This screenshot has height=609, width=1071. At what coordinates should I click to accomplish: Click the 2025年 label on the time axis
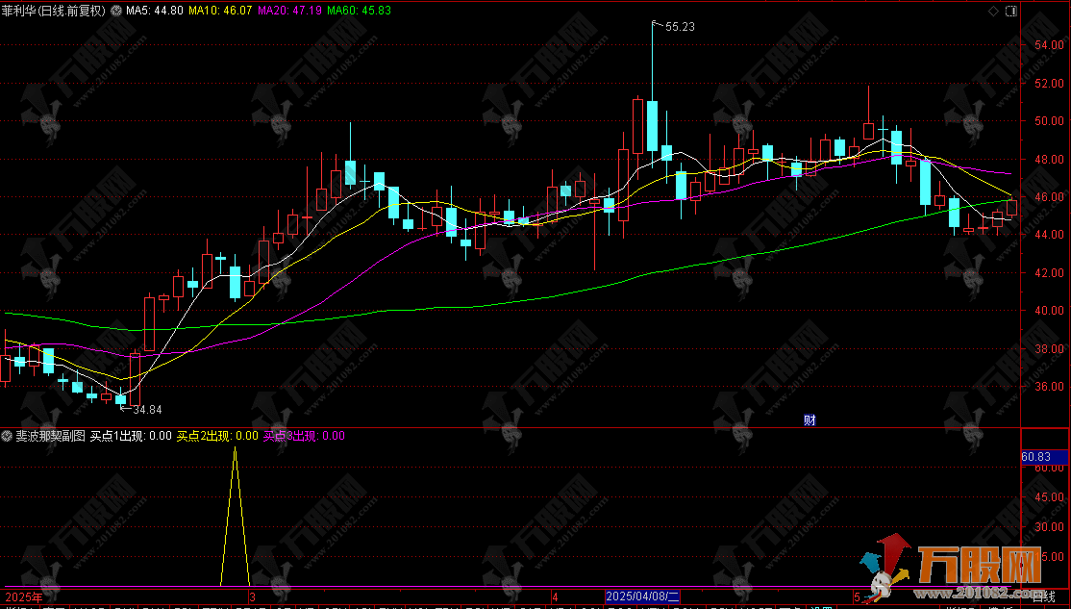point(23,596)
